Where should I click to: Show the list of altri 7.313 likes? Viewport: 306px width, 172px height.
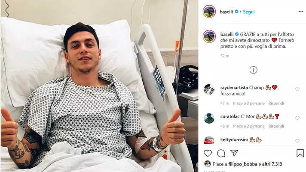(x=272, y=164)
